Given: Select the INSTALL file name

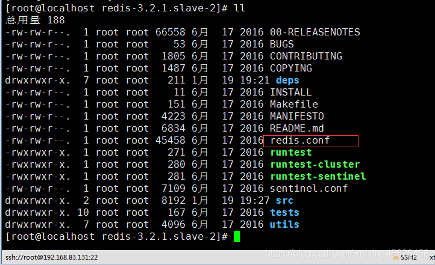Looking at the screenshot, I should click(291, 93).
